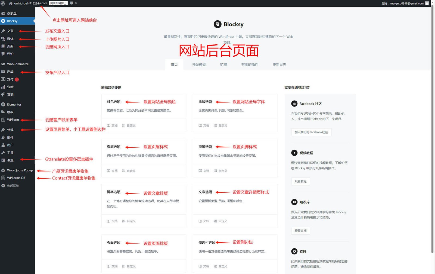435x274 pixels.
Task: Click the 查看文档 button
Action: (x=300, y=231)
